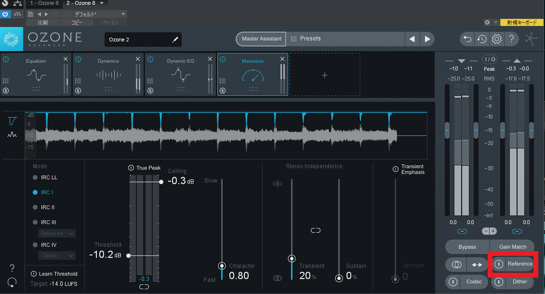Toggle the Maximizer module power icon

pyautogui.click(x=223, y=59)
